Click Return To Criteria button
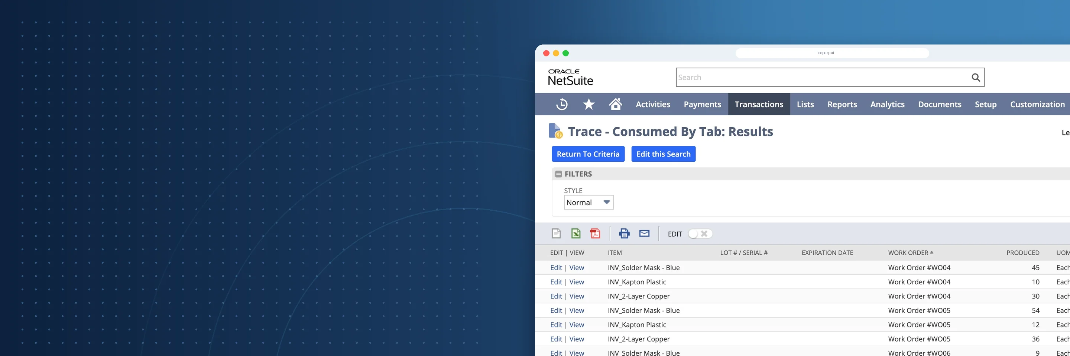The width and height of the screenshot is (1070, 356). [x=588, y=154]
